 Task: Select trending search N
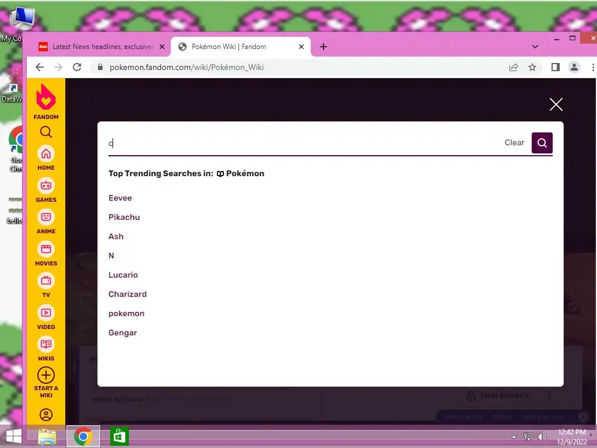tap(111, 256)
